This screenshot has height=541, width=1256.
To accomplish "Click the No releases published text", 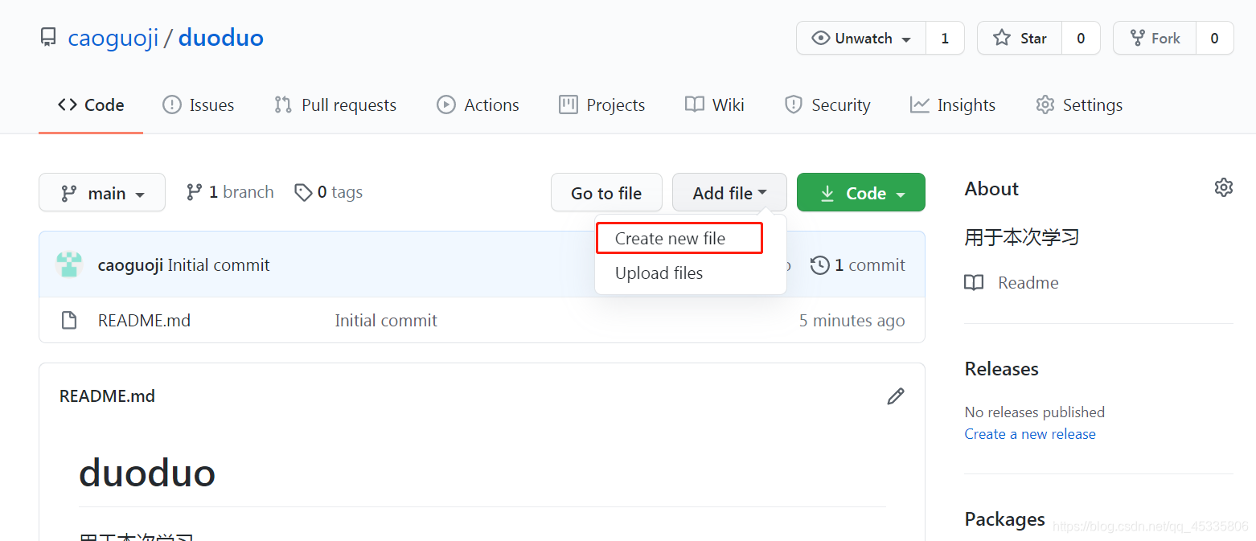I will [x=1034, y=412].
